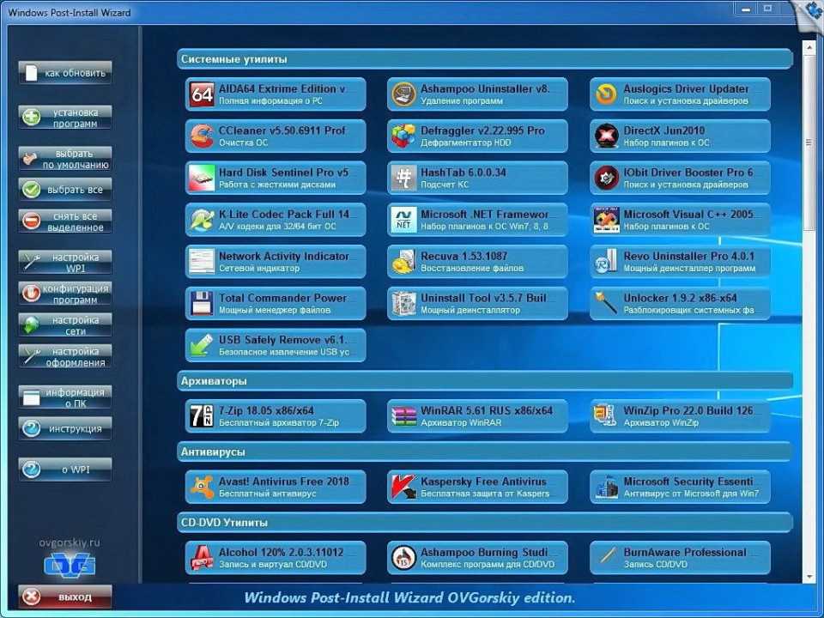This screenshot has height=618, width=824.
Task: Select the K-Lite Codec Pack icon
Action: pos(202,220)
